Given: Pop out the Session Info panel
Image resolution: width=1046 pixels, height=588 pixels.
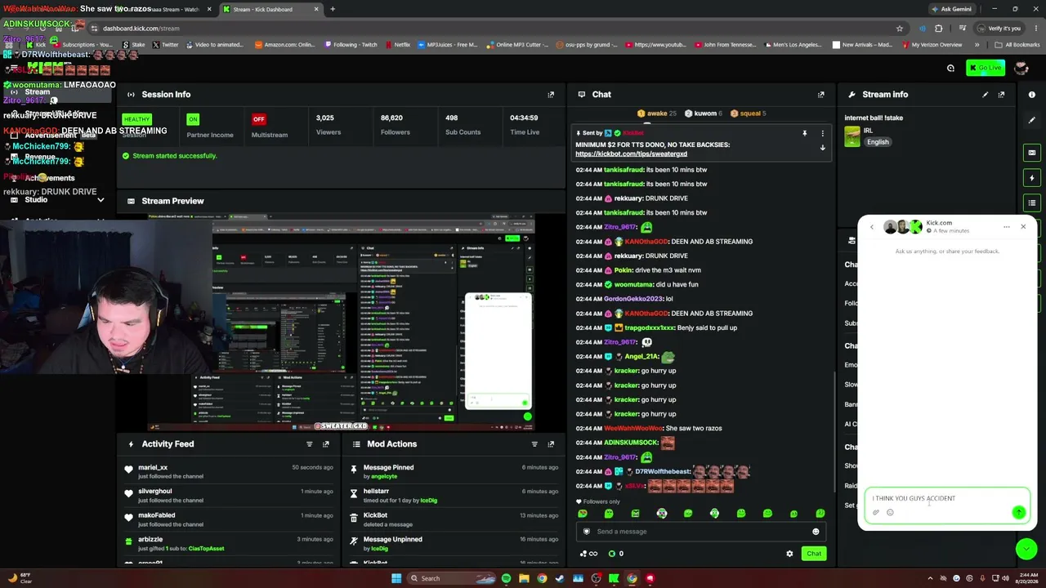Looking at the screenshot, I should (x=551, y=95).
